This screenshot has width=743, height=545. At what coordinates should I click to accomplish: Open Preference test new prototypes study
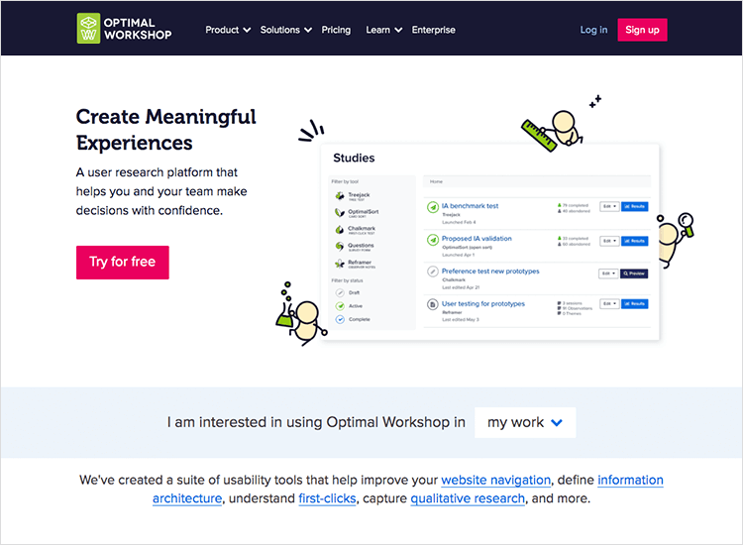(x=490, y=272)
